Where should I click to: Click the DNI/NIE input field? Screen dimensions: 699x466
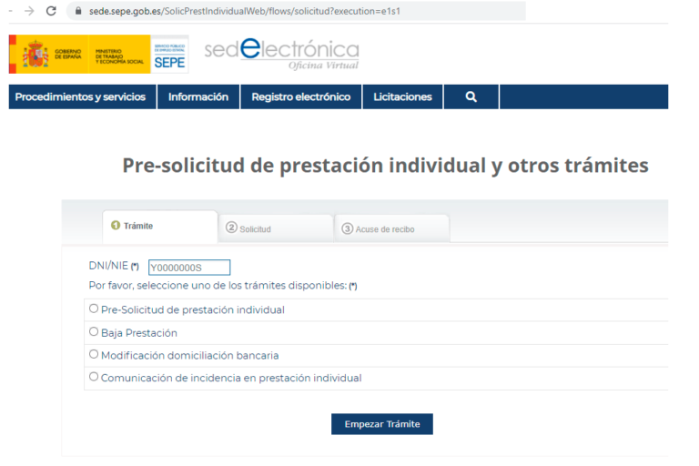(x=189, y=268)
